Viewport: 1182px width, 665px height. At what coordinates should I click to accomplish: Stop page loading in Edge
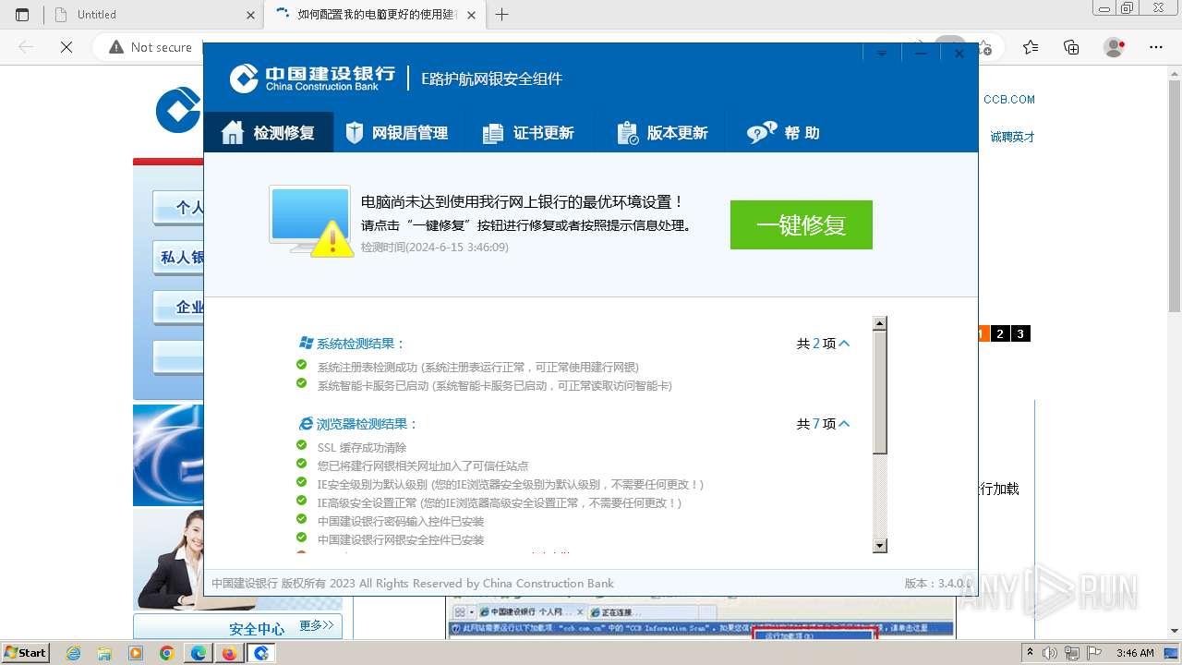click(66, 47)
